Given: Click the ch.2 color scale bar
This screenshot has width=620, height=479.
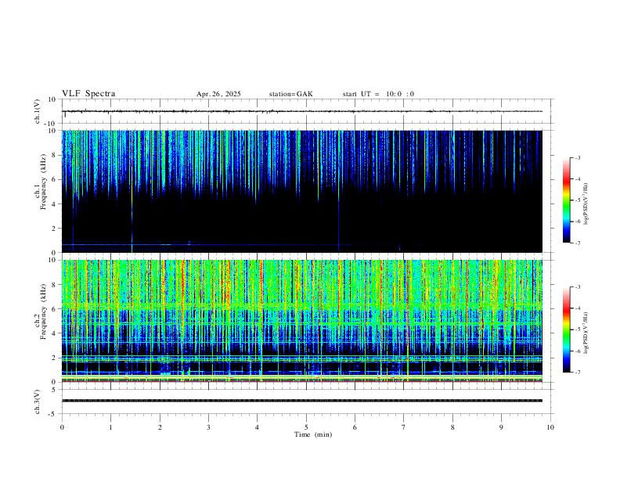Looking at the screenshot, I should (x=566, y=330).
